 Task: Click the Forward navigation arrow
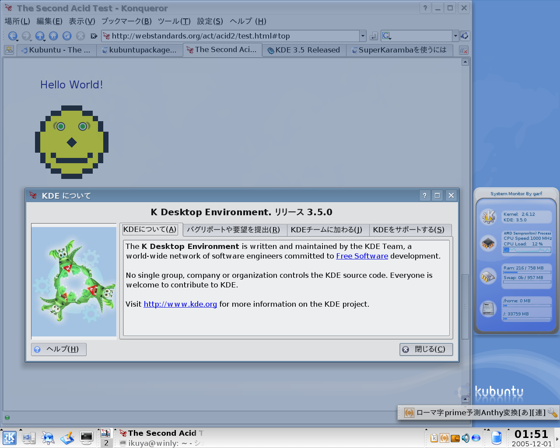[x=26, y=36]
